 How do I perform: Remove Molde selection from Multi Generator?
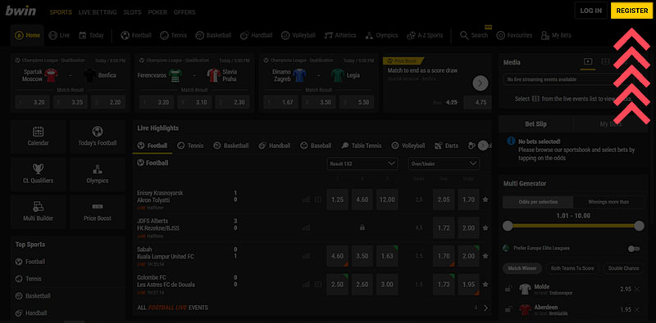[x=637, y=289]
